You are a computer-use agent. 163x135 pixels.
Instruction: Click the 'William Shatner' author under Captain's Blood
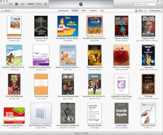pyautogui.click(x=121, y=40)
